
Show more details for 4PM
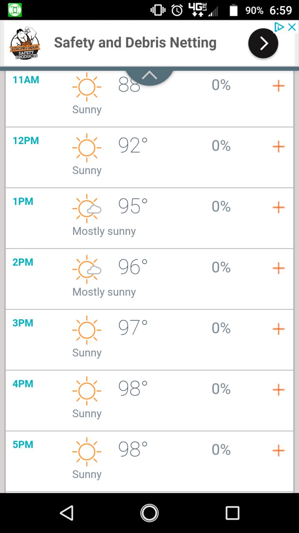[278, 390]
